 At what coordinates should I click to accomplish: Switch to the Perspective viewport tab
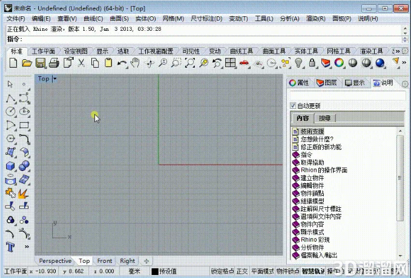click(55, 260)
